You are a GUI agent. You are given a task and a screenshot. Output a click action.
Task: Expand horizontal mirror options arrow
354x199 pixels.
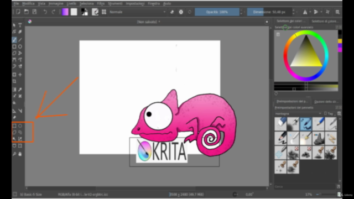[x=310, y=12]
